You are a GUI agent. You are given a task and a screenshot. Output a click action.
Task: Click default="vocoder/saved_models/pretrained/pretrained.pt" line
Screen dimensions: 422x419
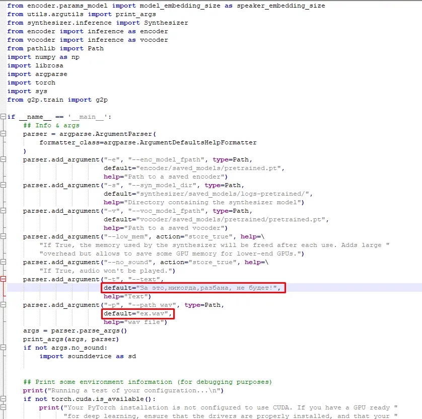(216, 220)
